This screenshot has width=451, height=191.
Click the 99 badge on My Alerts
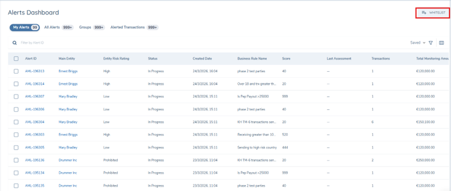coord(35,27)
